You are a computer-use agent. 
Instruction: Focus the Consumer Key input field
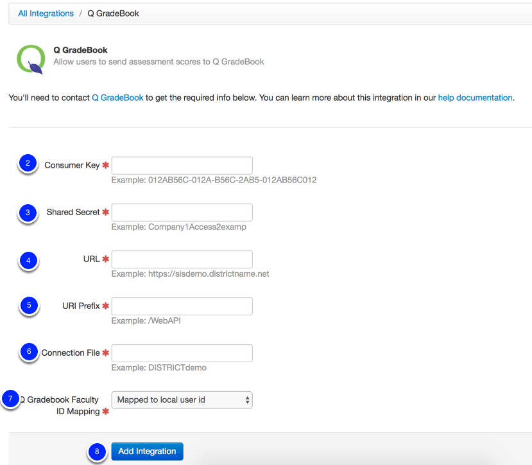(182, 166)
